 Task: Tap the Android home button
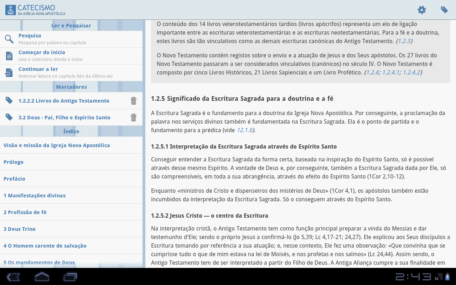click(42, 276)
